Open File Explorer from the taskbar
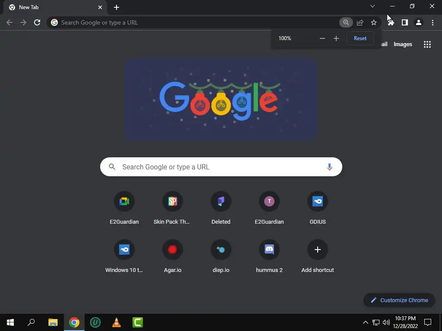The height and width of the screenshot is (331, 442). click(x=53, y=322)
